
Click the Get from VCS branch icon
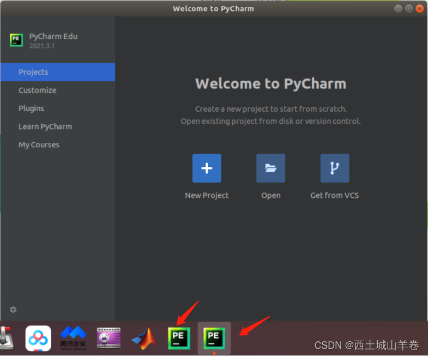[335, 168]
